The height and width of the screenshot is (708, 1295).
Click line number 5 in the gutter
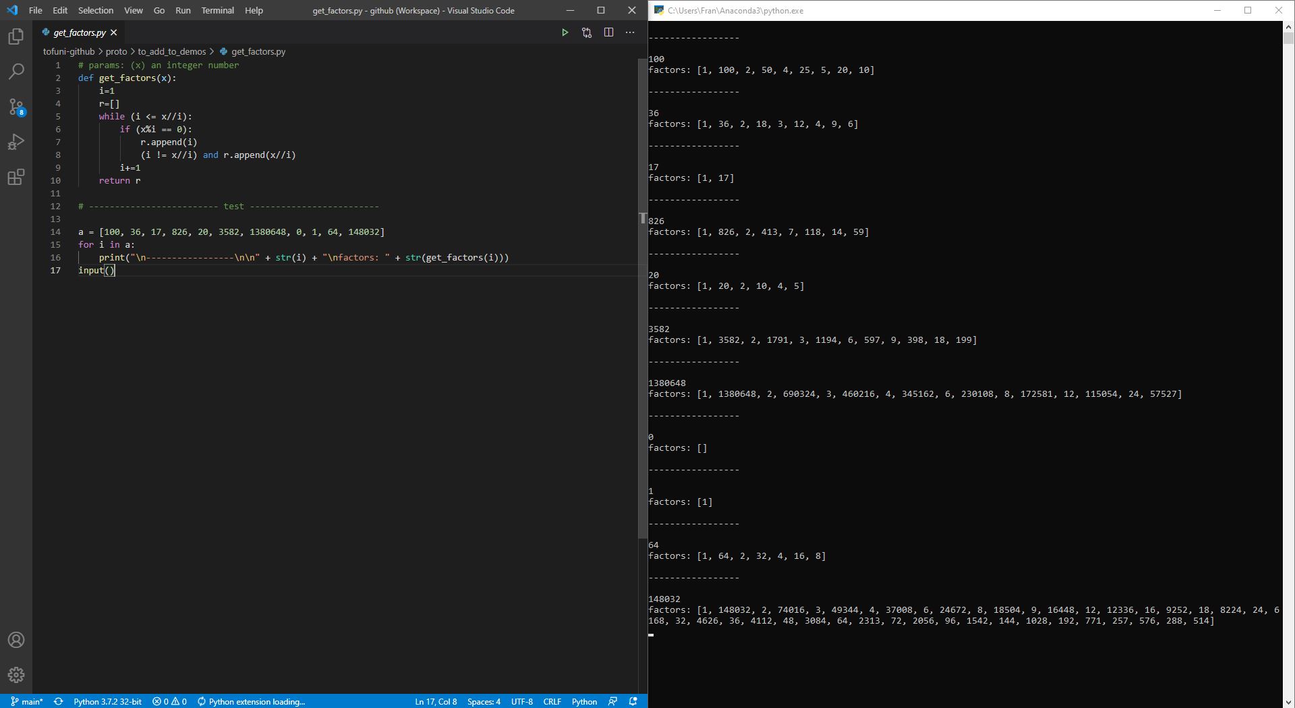pyautogui.click(x=58, y=116)
